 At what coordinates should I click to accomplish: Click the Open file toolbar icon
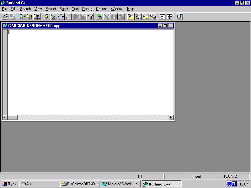pos(6,17)
